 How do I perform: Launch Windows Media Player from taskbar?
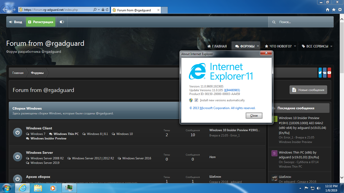(x=53, y=188)
